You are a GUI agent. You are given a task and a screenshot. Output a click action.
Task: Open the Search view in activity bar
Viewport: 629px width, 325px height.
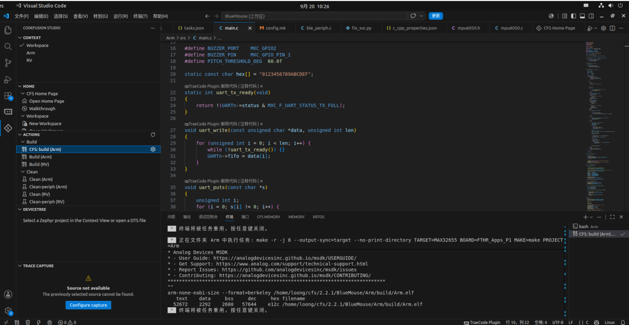click(8, 46)
